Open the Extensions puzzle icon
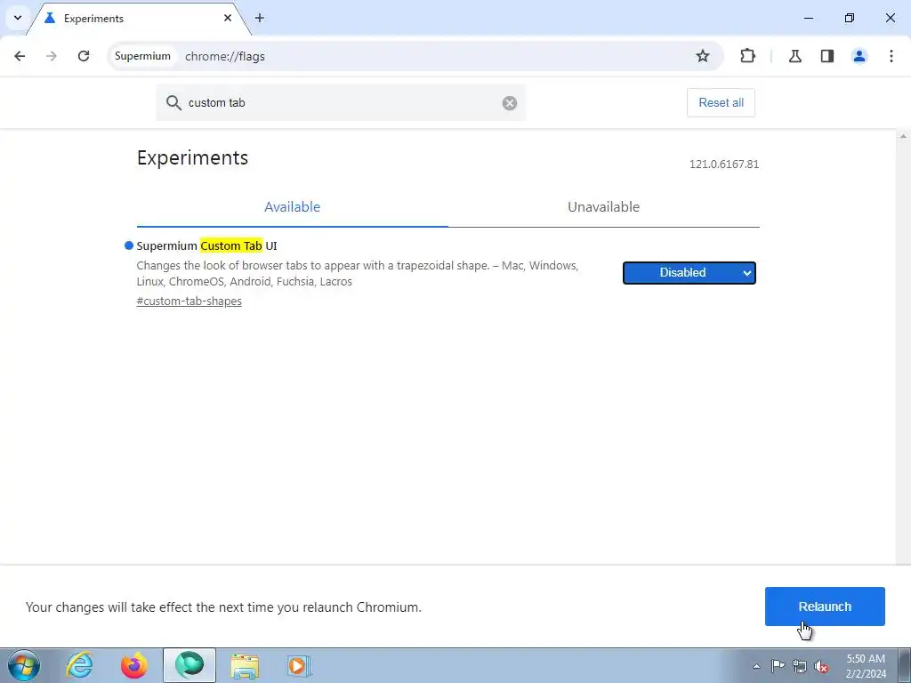 (747, 56)
